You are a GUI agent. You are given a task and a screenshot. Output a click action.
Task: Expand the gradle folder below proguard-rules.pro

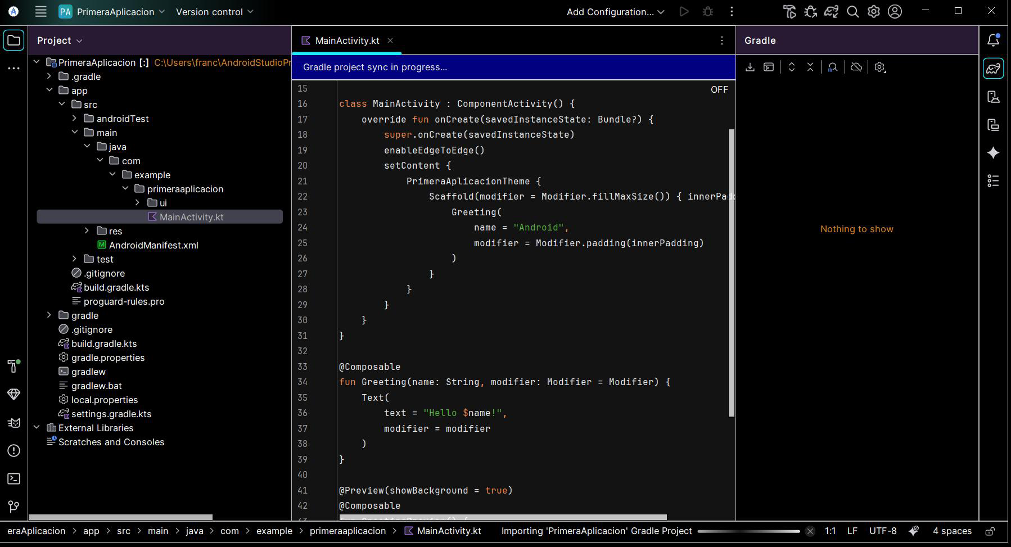pyautogui.click(x=49, y=315)
